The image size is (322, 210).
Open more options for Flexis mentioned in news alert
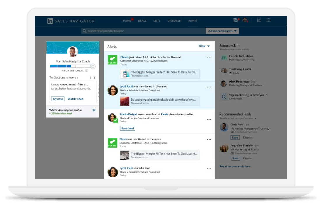[x=209, y=140]
